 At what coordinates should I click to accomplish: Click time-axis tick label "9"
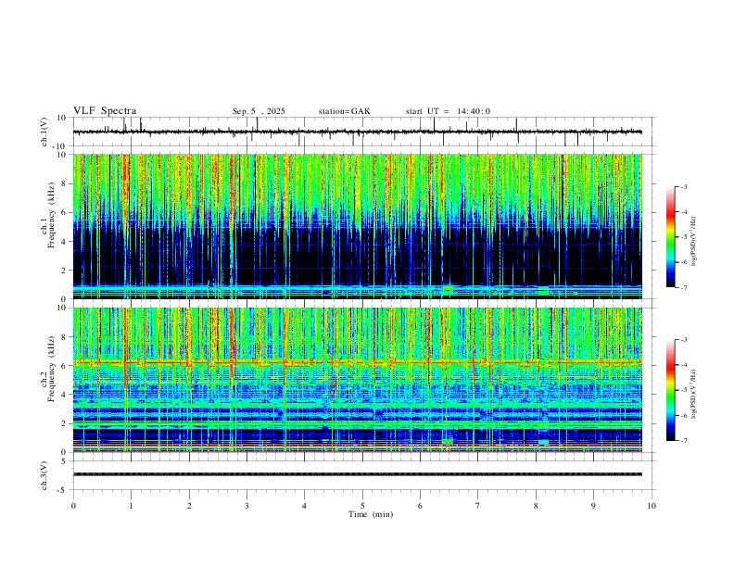point(593,506)
